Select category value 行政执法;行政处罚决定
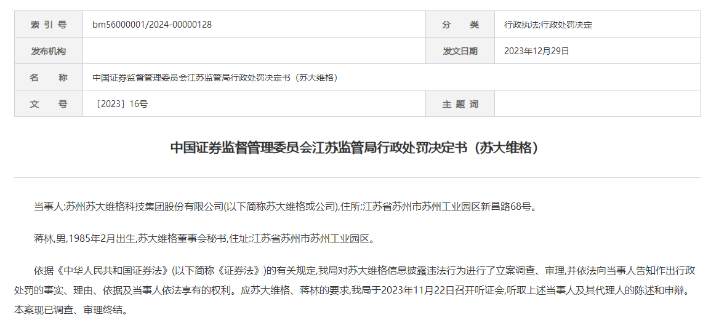 [x=548, y=25]
